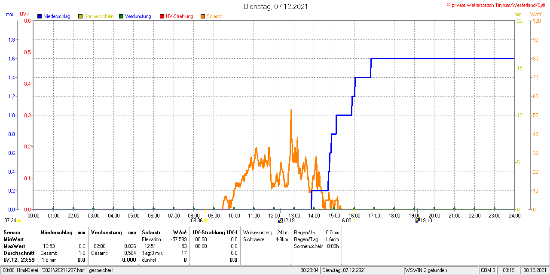The image size is (550, 275).
Task: Select the Solarstr. legend label
Action: [x=214, y=16]
